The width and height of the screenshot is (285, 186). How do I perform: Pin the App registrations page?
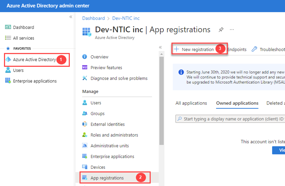(x=221, y=30)
